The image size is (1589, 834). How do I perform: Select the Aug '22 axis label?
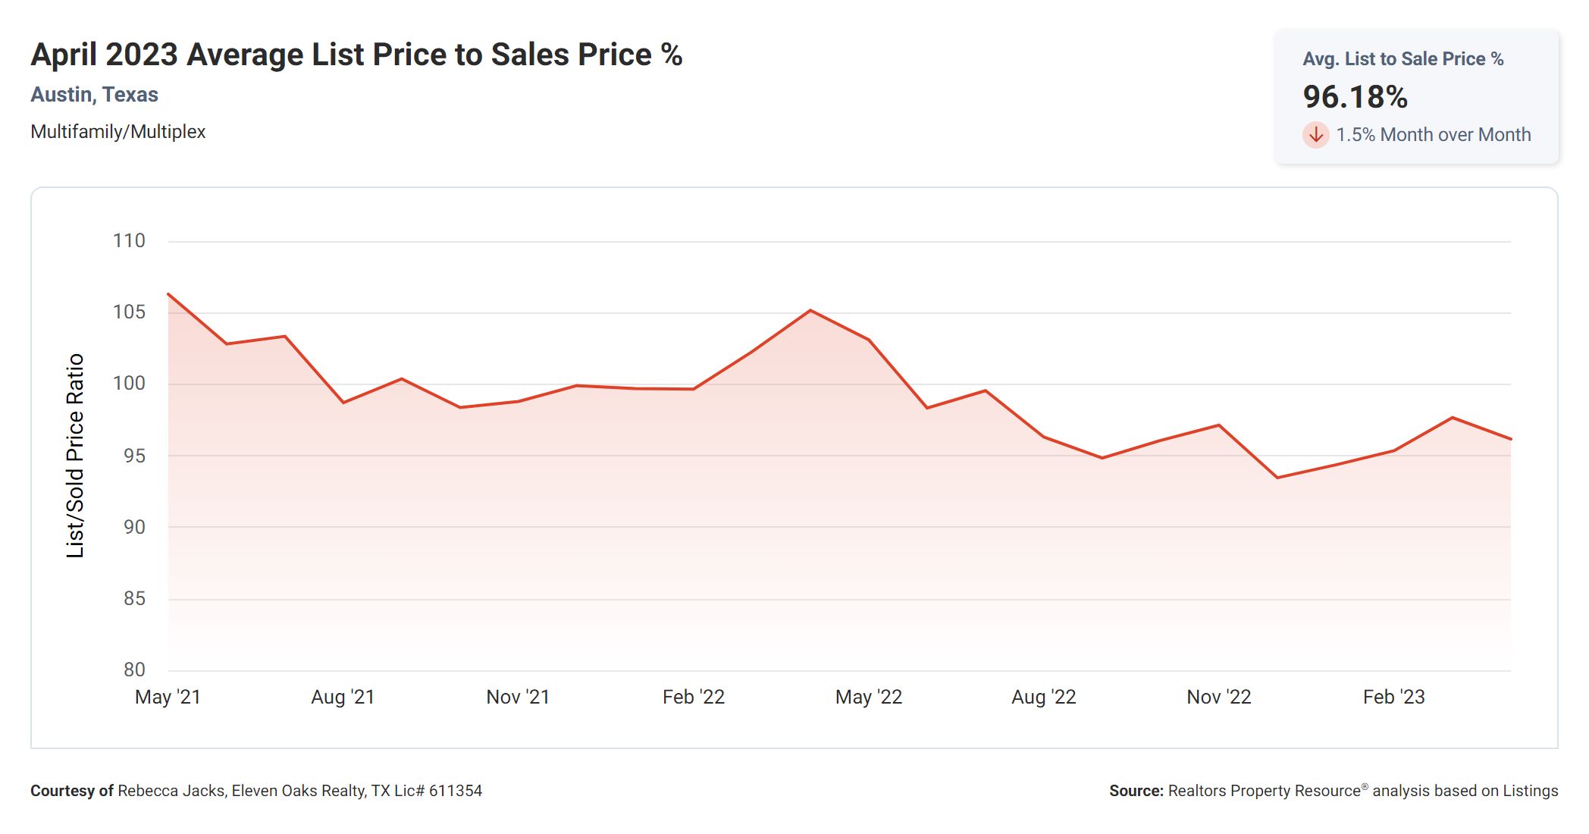pyautogui.click(x=1043, y=697)
